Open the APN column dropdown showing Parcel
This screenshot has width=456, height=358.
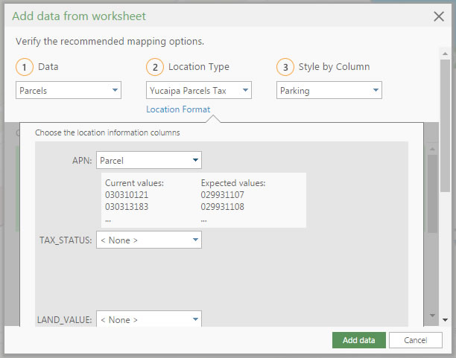[149, 160]
